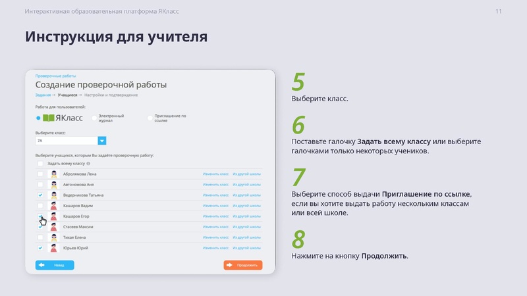527x296 pixels.
Task: Select the Учащиеся step
Action: click(67, 95)
